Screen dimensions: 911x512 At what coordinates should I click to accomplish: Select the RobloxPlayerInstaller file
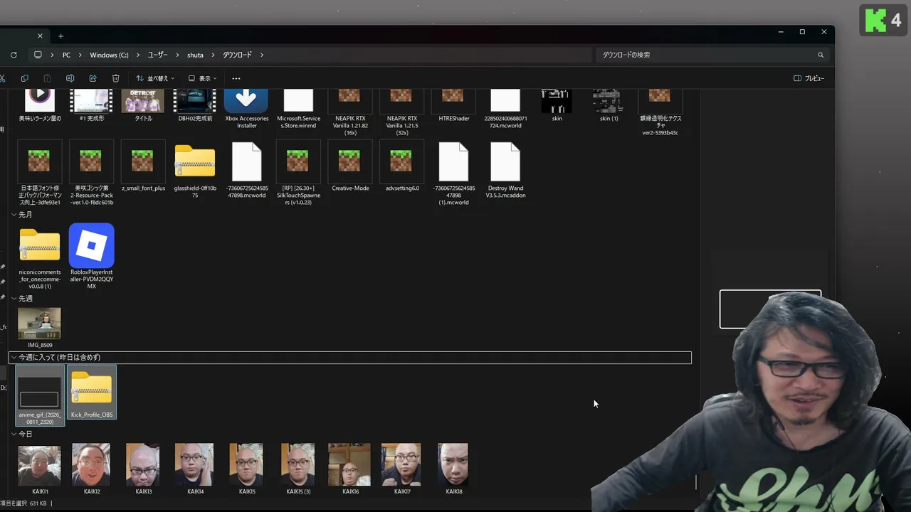tap(91, 257)
